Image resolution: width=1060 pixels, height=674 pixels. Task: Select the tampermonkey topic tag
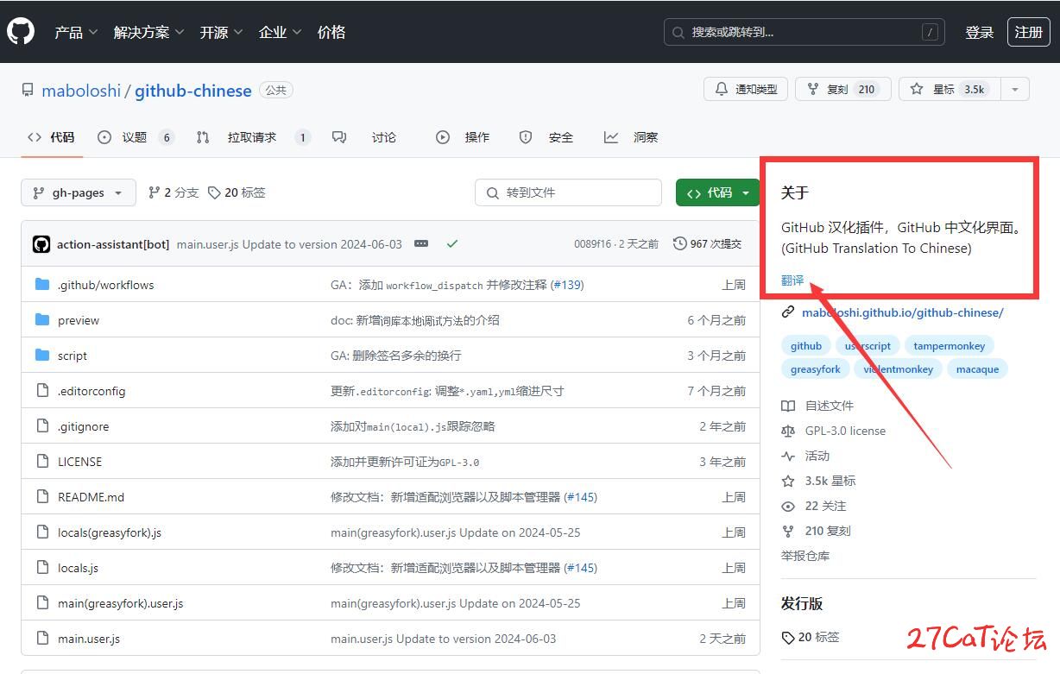[x=950, y=346]
